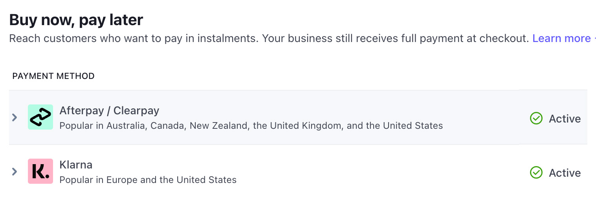Viewport: 596px width, 214px height.
Task: Click Afterpay's green checkmark status icon
Action: [x=536, y=118]
